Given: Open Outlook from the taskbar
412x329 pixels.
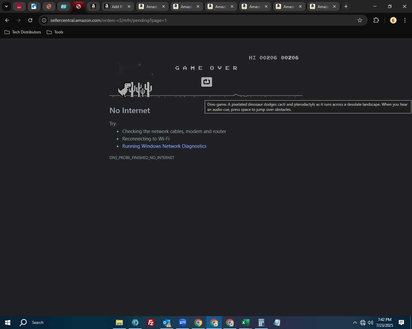Looking at the screenshot, I should 167,323.
